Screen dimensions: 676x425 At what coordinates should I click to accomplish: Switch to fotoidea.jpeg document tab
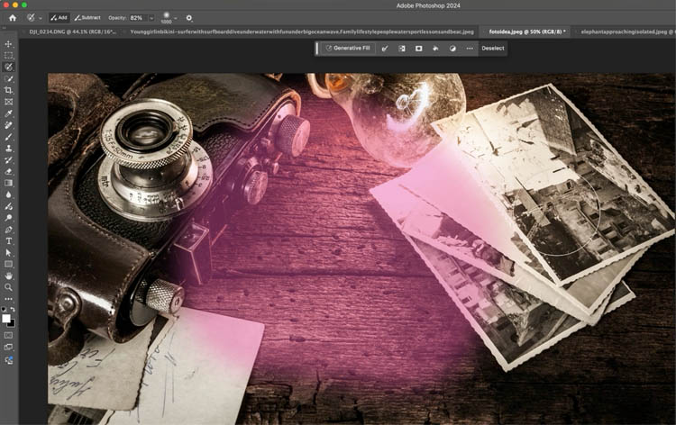(527, 32)
